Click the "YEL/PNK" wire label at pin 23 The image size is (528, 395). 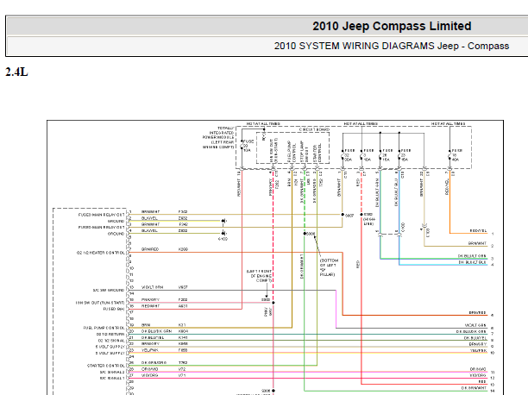pyautogui.click(x=150, y=350)
